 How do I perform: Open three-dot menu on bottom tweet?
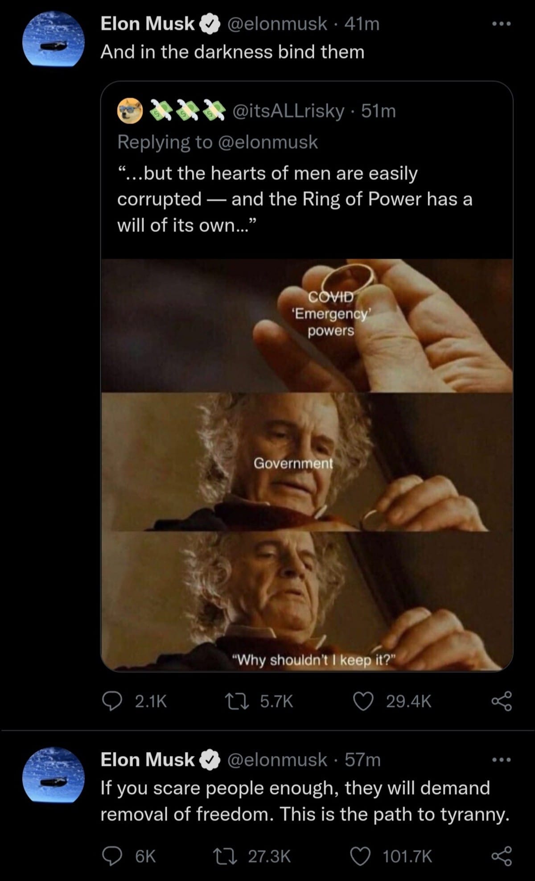coord(502,759)
